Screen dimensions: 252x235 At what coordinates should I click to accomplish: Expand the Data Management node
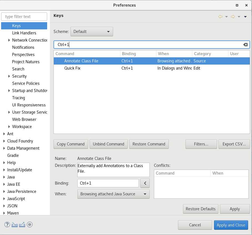tap(4, 148)
